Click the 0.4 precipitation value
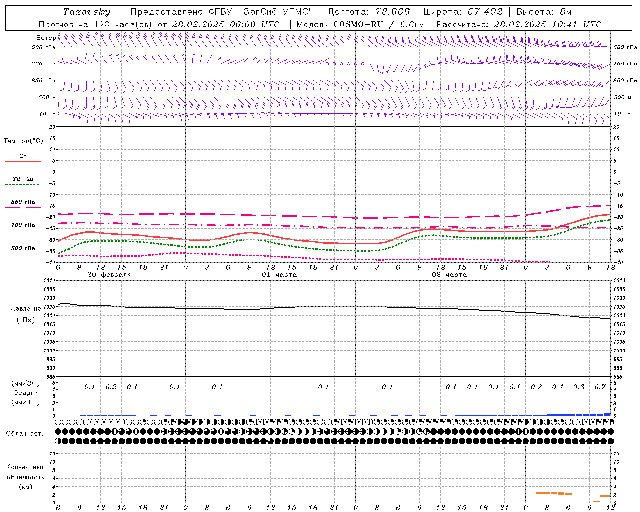 pos(557,387)
